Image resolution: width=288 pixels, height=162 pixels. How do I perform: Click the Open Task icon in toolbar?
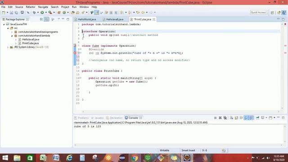point(77,13)
